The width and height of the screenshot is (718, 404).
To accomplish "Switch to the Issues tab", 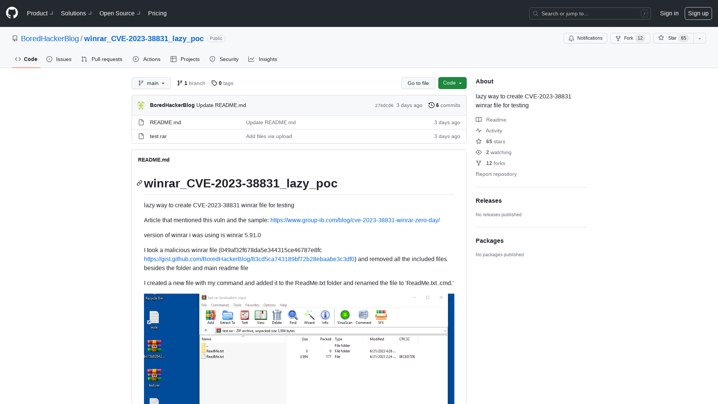I will pyautogui.click(x=59, y=59).
